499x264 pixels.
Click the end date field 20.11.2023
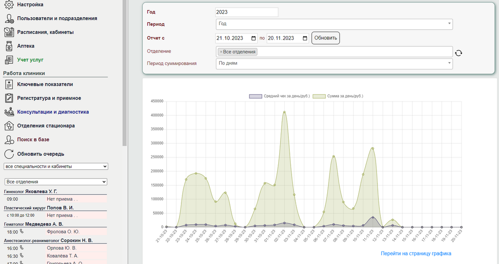point(288,38)
